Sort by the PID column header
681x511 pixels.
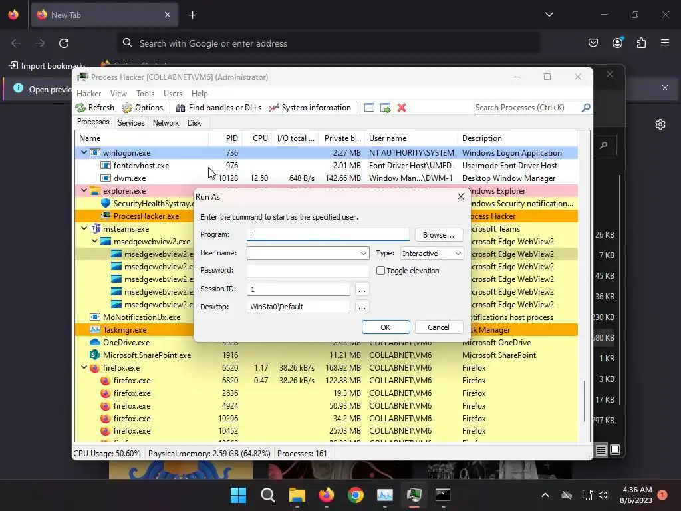click(225, 138)
